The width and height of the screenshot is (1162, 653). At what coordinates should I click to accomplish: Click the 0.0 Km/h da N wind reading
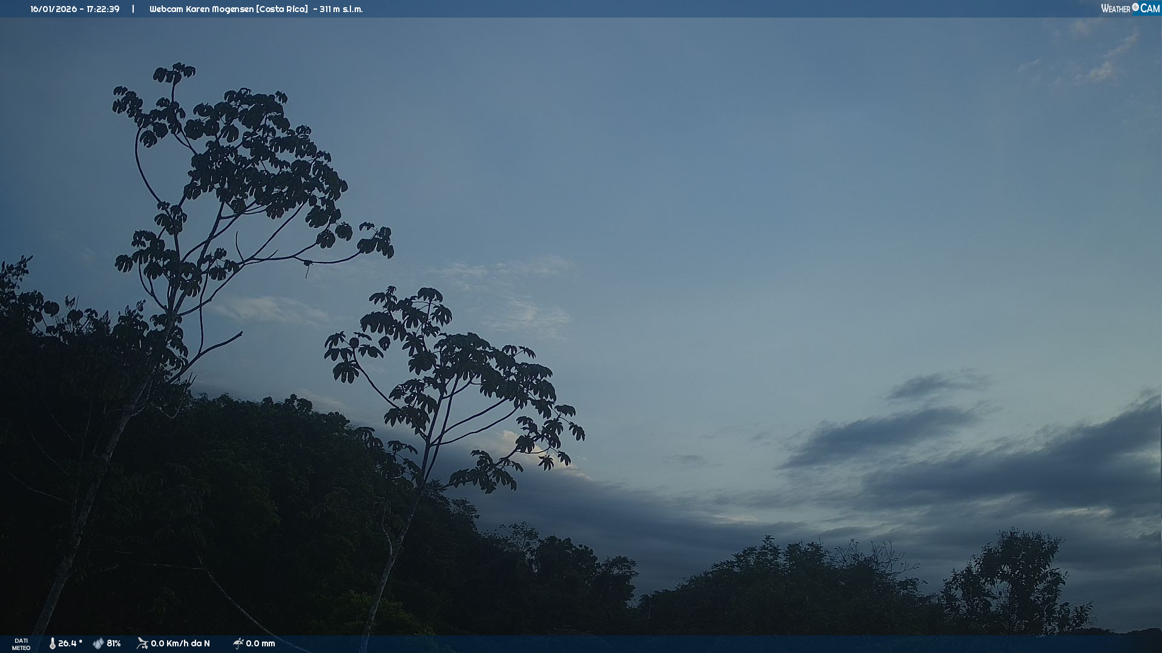(x=180, y=643)
